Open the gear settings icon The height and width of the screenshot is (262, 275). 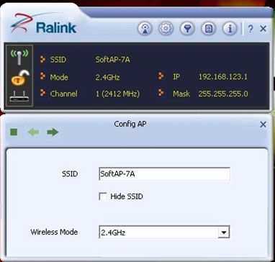[x=166, y=29]
